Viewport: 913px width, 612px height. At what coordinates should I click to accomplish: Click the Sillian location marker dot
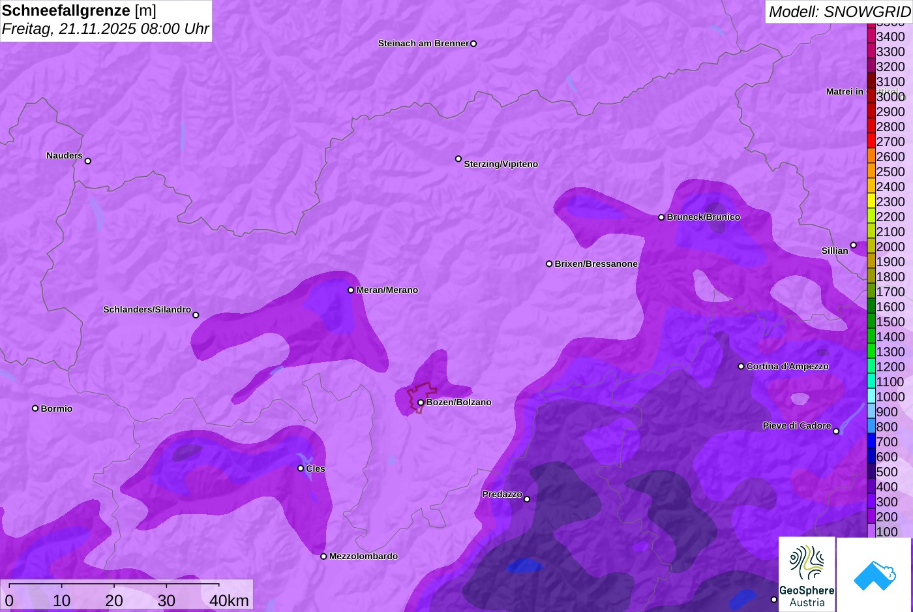click(854, 245)
